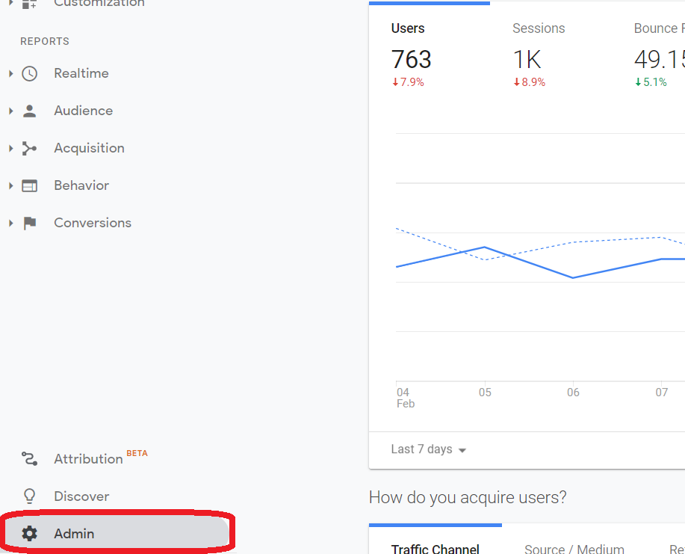Open the Acquisition menu label

(x=89, y=149)
